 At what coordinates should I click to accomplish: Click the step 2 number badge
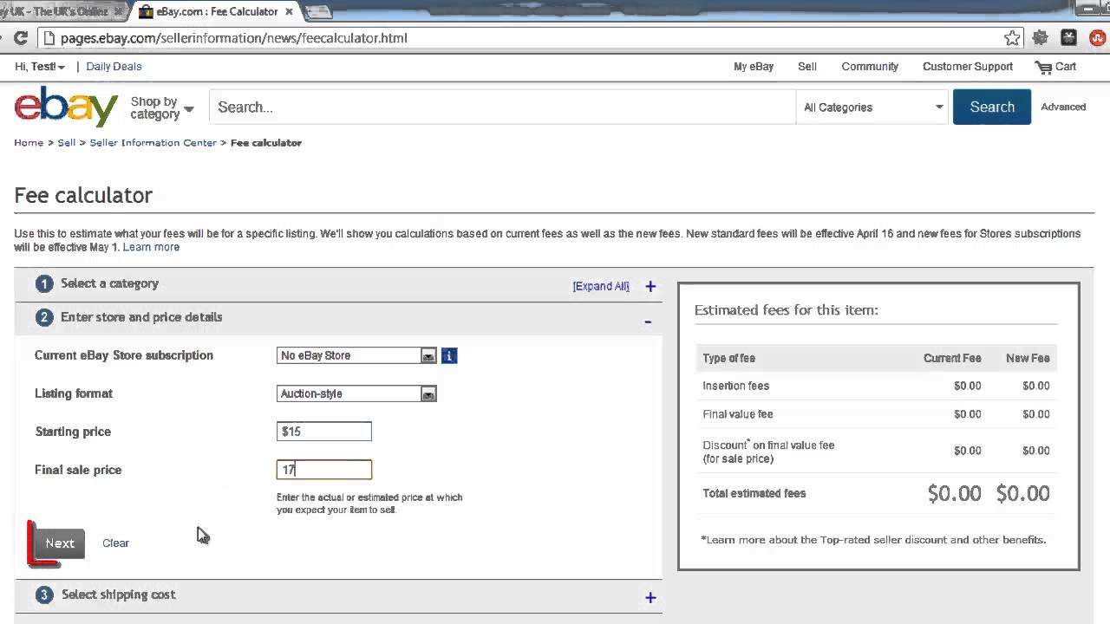(x=44, y=318)
